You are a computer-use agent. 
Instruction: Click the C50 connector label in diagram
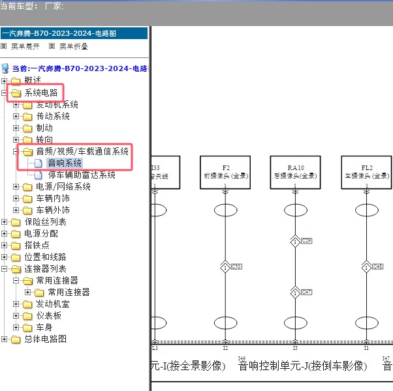[x=236, y=267]
